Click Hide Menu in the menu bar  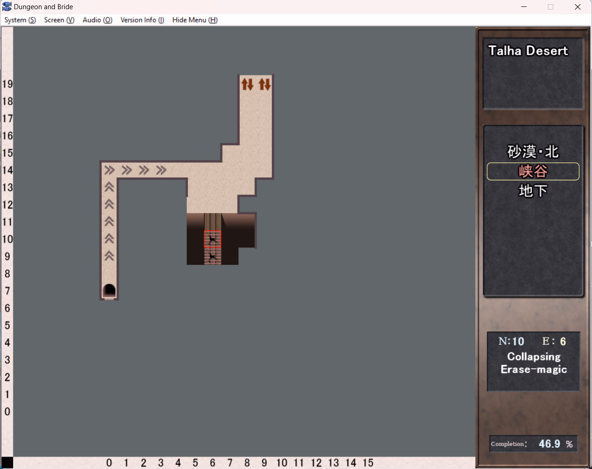pos(195,20)
